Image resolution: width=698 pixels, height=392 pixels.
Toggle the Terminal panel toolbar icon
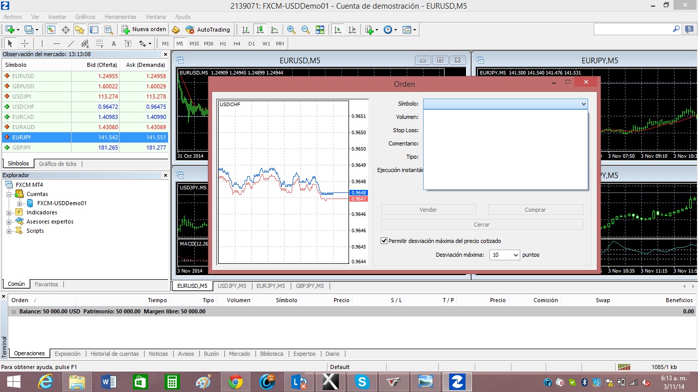[94, 30]
